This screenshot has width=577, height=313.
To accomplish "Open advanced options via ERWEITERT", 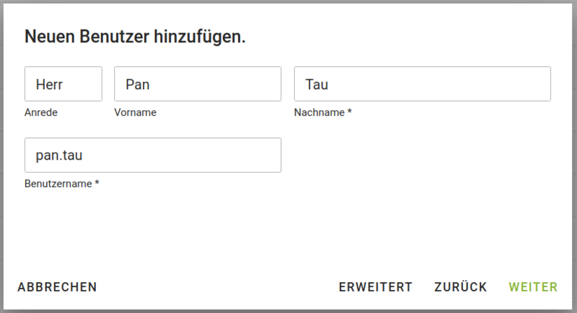I will 375,287.
